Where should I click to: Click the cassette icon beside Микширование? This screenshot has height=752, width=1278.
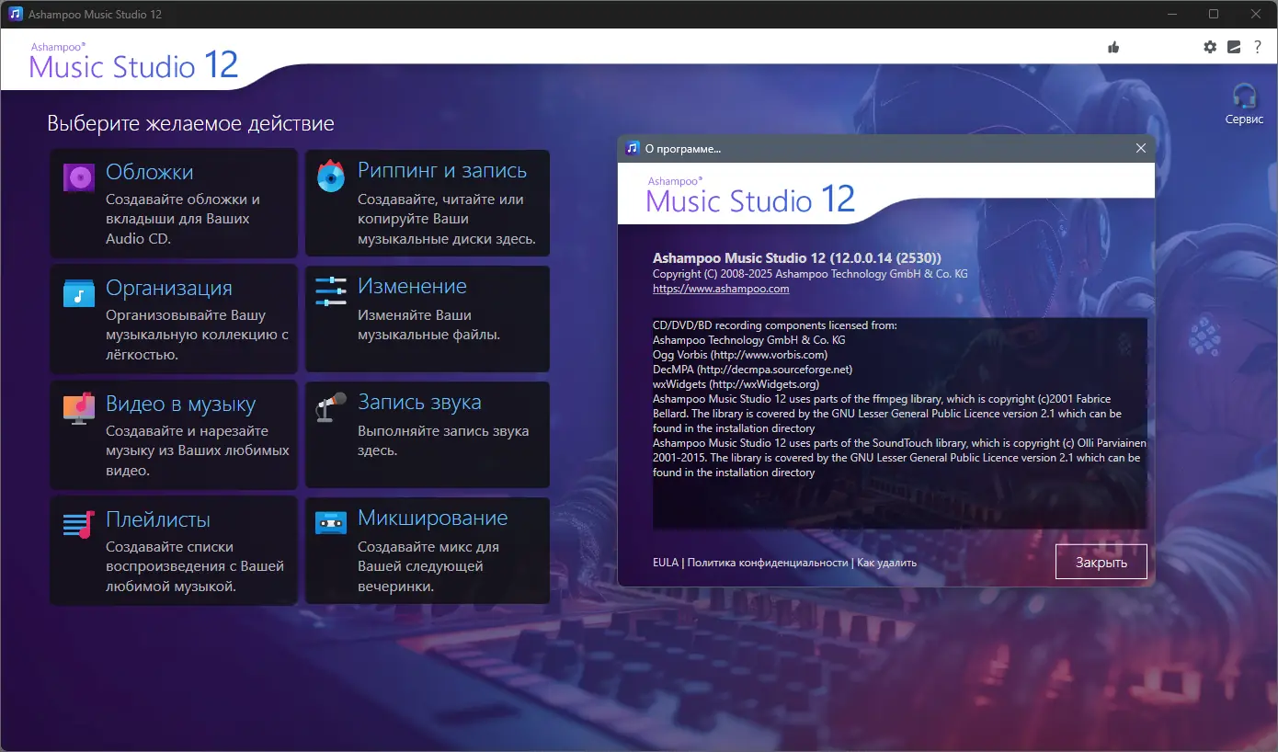click(x=331, y=523)
